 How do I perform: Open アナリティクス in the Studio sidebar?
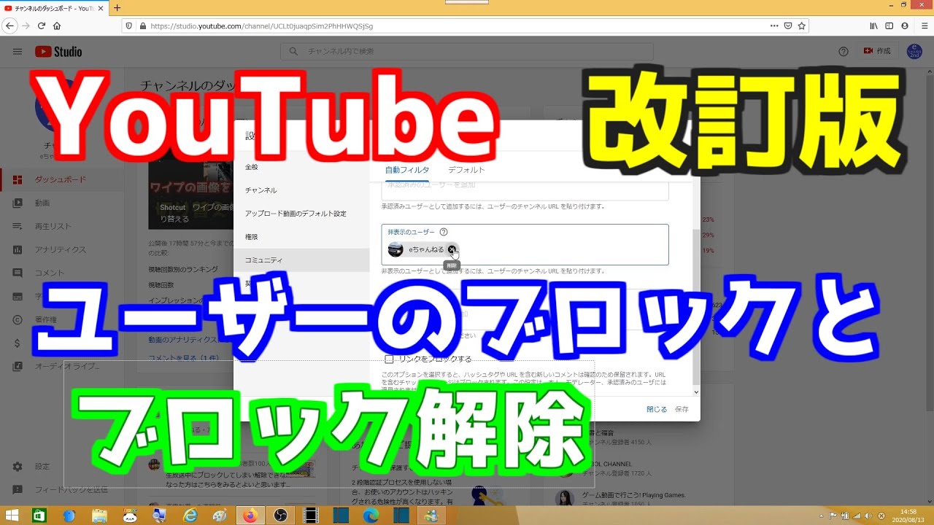tap(61, 249)
